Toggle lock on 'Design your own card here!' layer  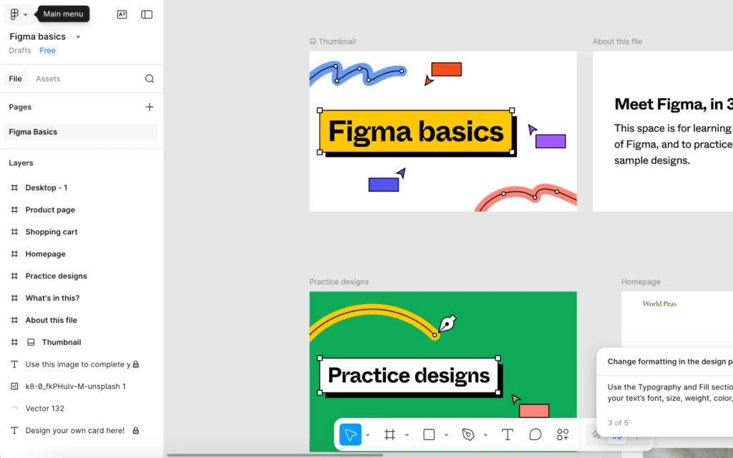(x=135, y=431)
